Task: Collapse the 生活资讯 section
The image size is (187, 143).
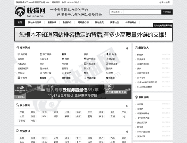Action: [127, 132]
